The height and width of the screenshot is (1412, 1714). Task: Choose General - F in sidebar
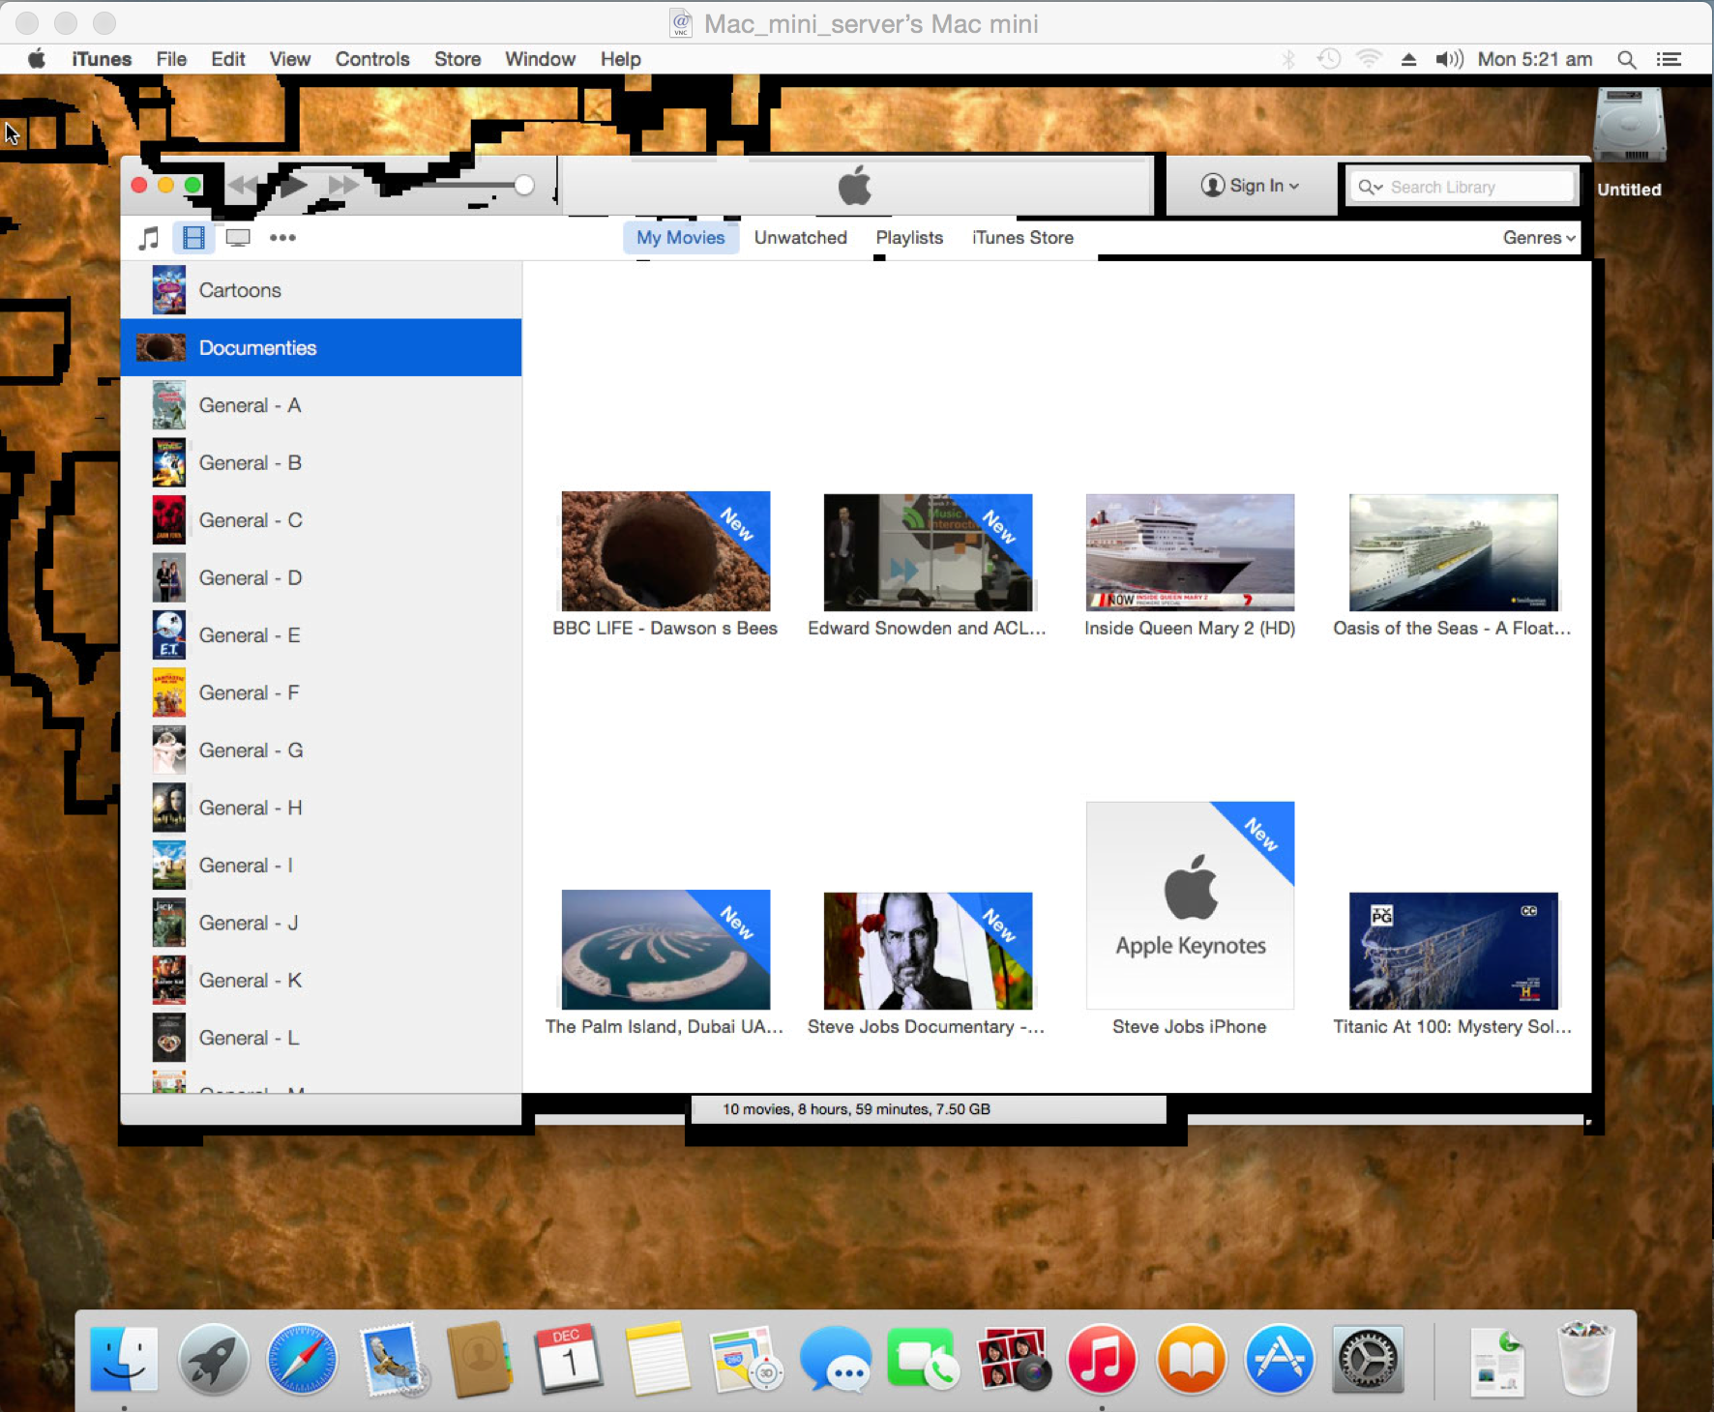(321, 692)
